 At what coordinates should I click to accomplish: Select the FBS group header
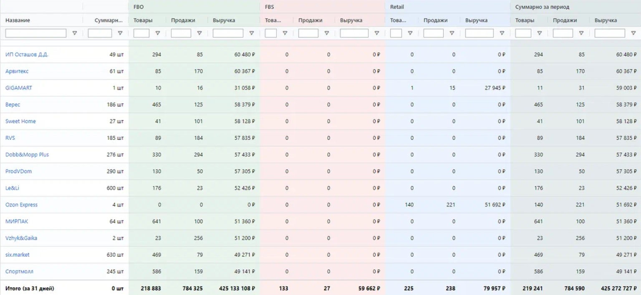click(270, 7)
